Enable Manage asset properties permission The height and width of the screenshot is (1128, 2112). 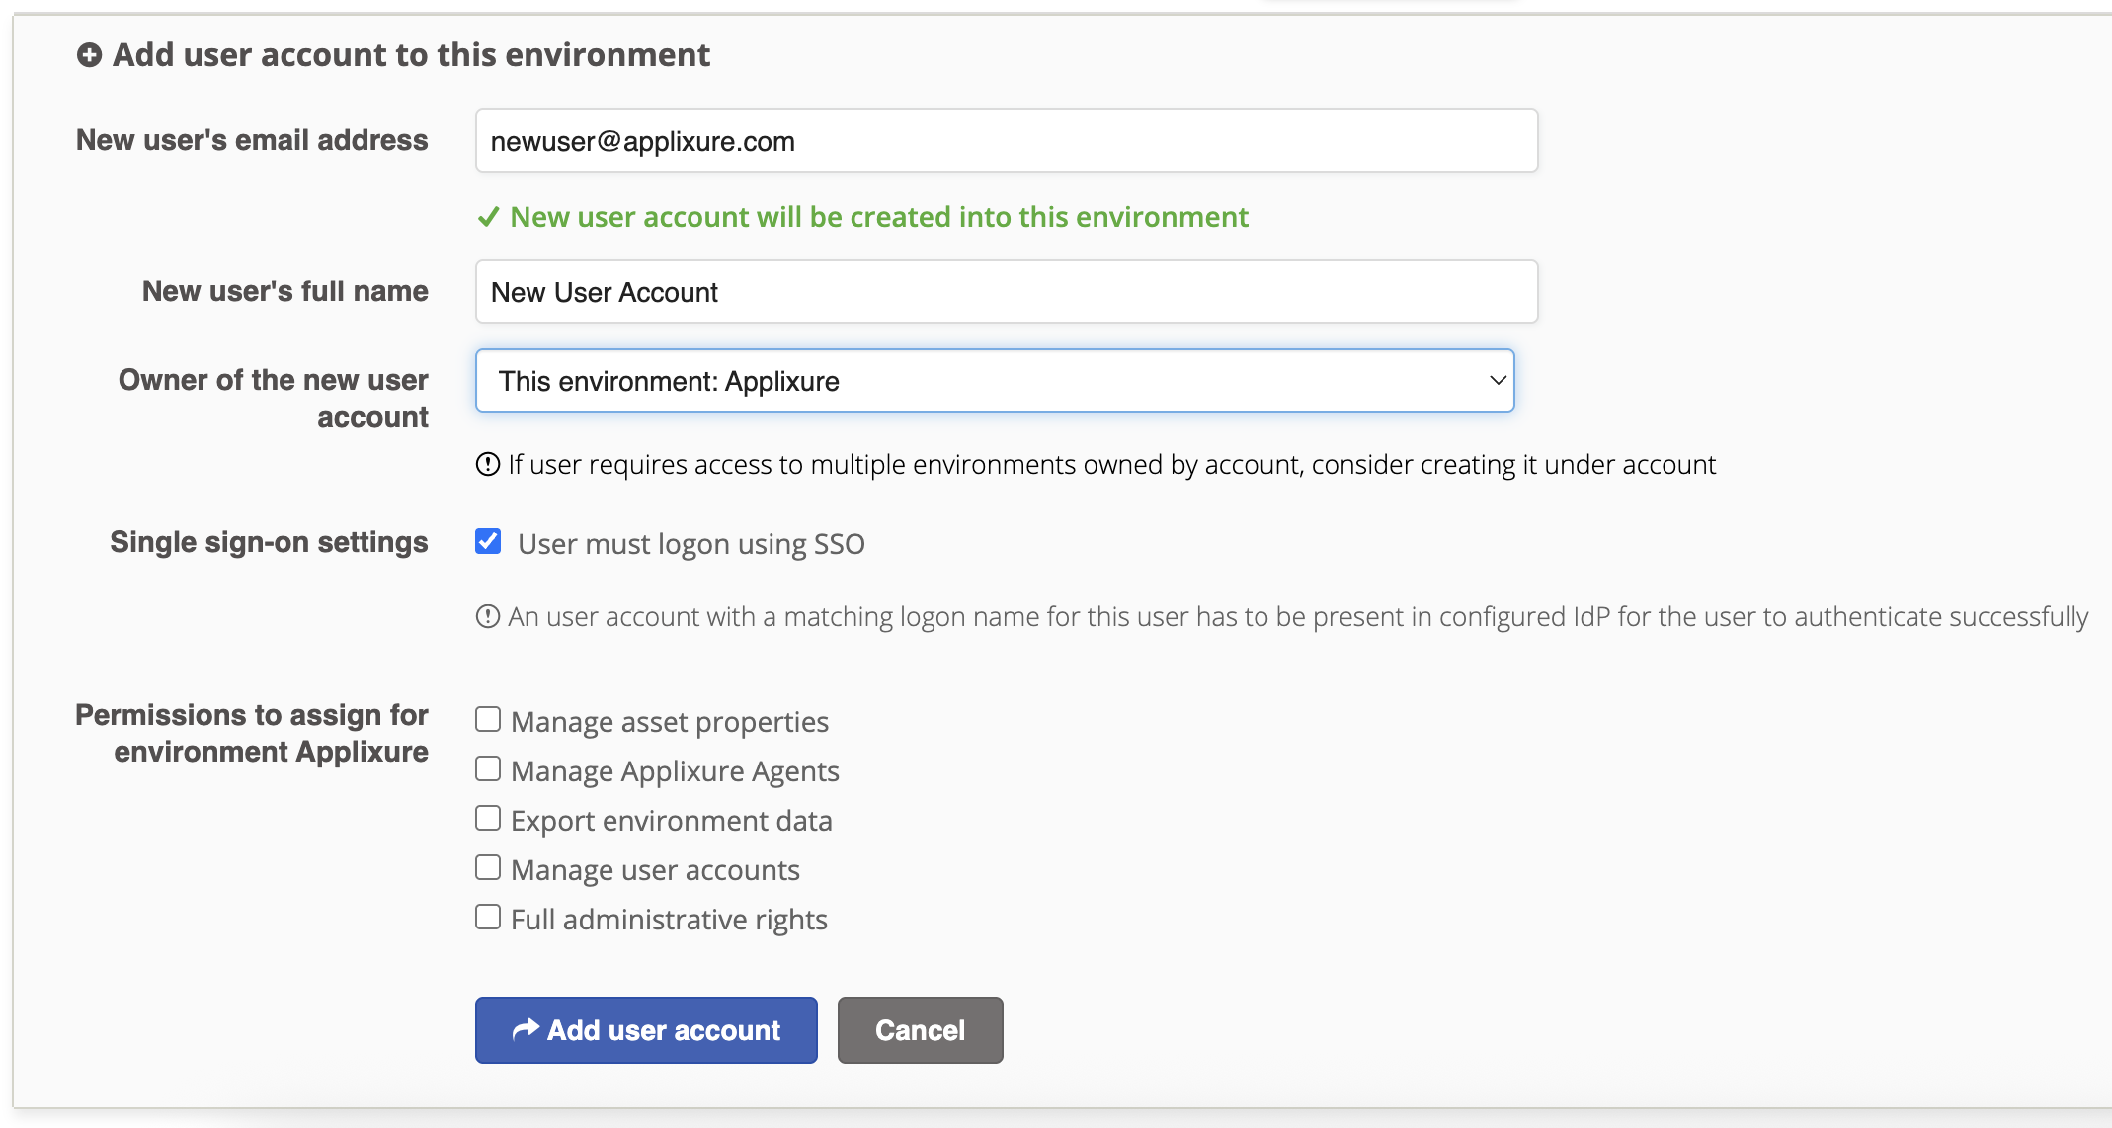[x=488, y=719]
